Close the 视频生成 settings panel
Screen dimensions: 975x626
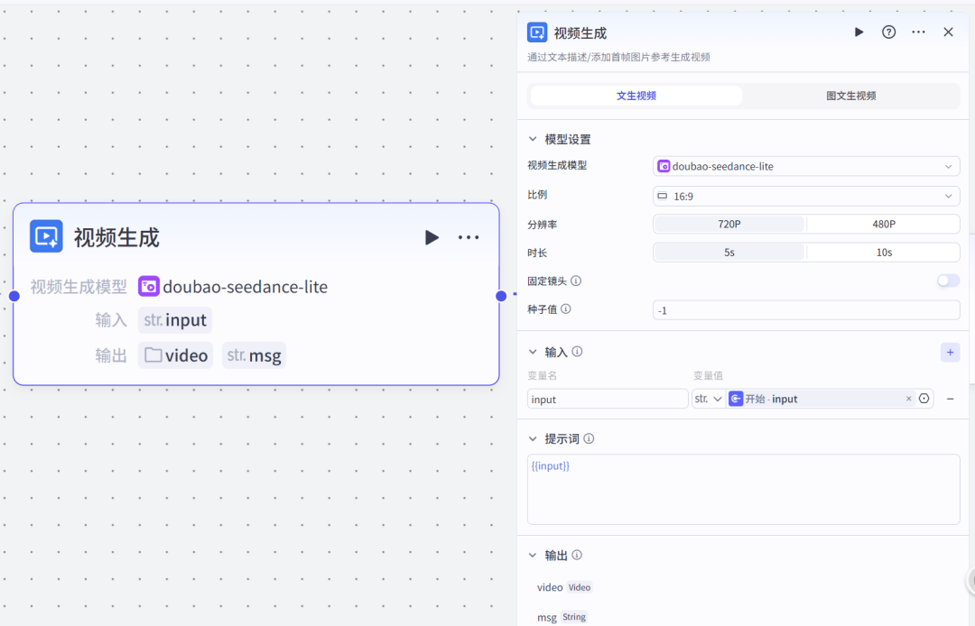[948, 32]
